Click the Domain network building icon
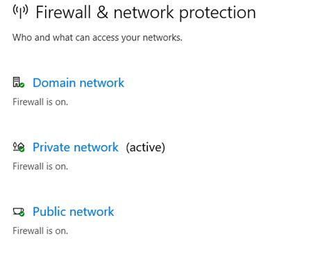This screenshot has height=254, width=329. pyautogui.click(x=19, y=83)
